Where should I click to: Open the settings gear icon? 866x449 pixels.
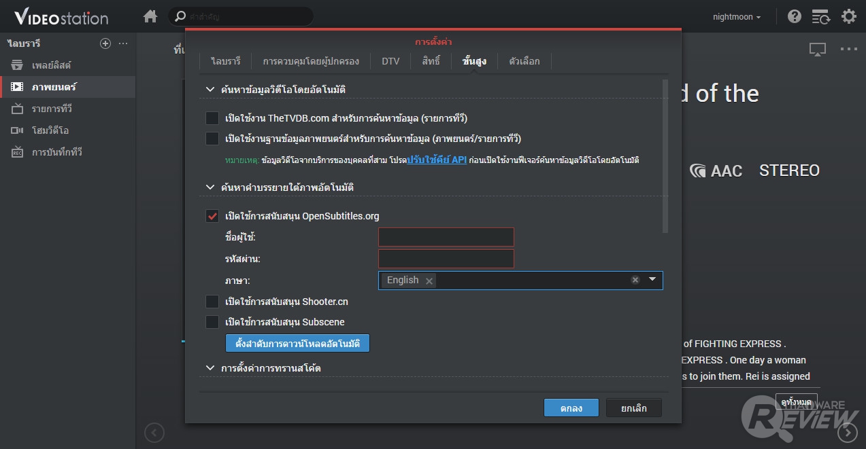pyautogui.click(x=848, y=16)
